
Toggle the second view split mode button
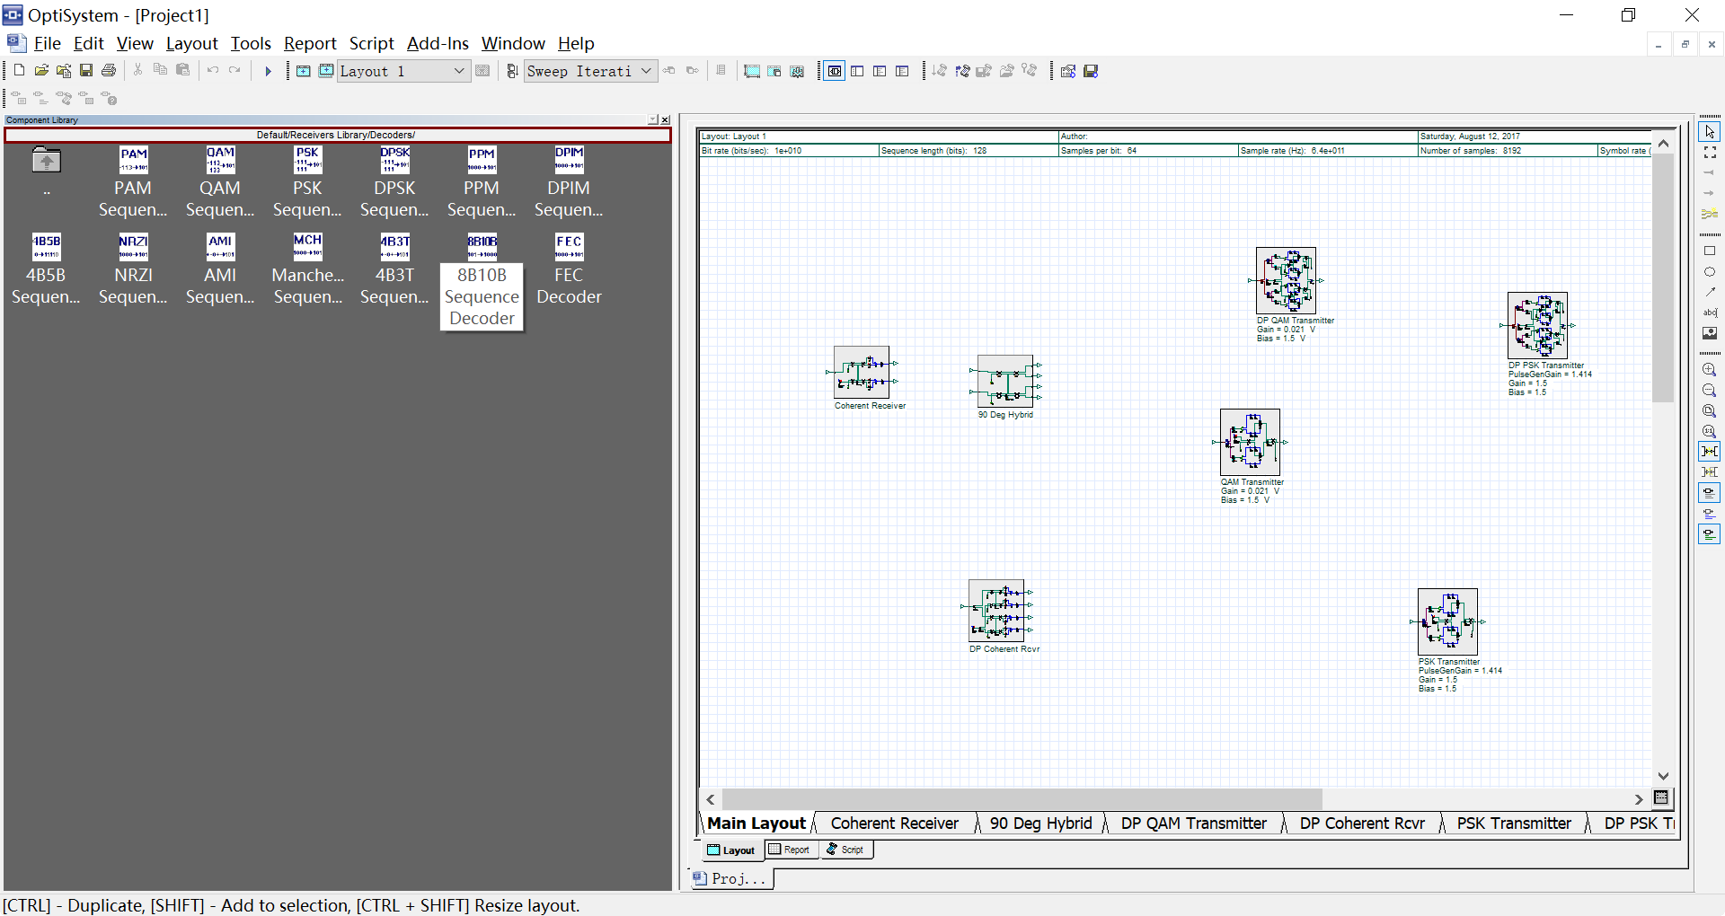[857, 71]
